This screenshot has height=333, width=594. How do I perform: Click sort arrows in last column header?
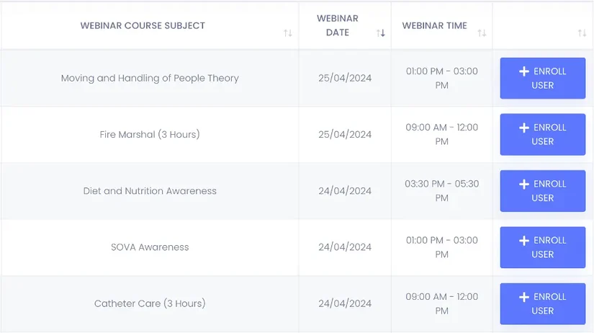click(582, 33)
